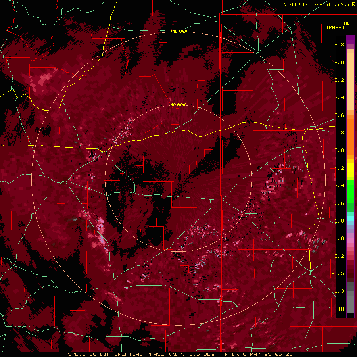Click the 4.2 scale value
The image size is (357, 357).
(x=339, y=168)
